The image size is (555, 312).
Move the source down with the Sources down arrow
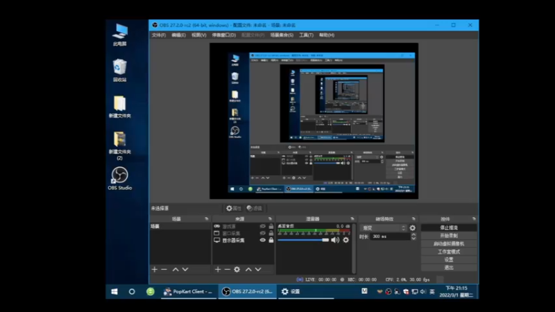tap(258, 270)
